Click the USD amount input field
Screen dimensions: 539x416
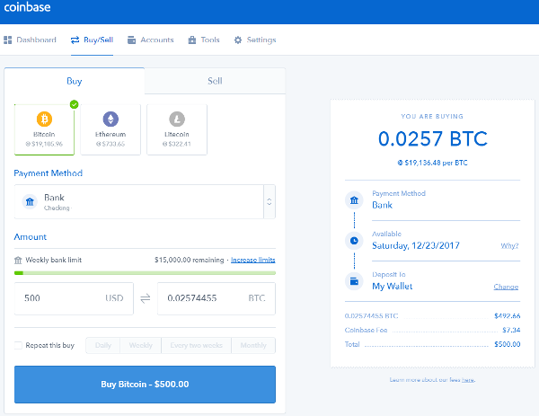click(x=74, y=298)
